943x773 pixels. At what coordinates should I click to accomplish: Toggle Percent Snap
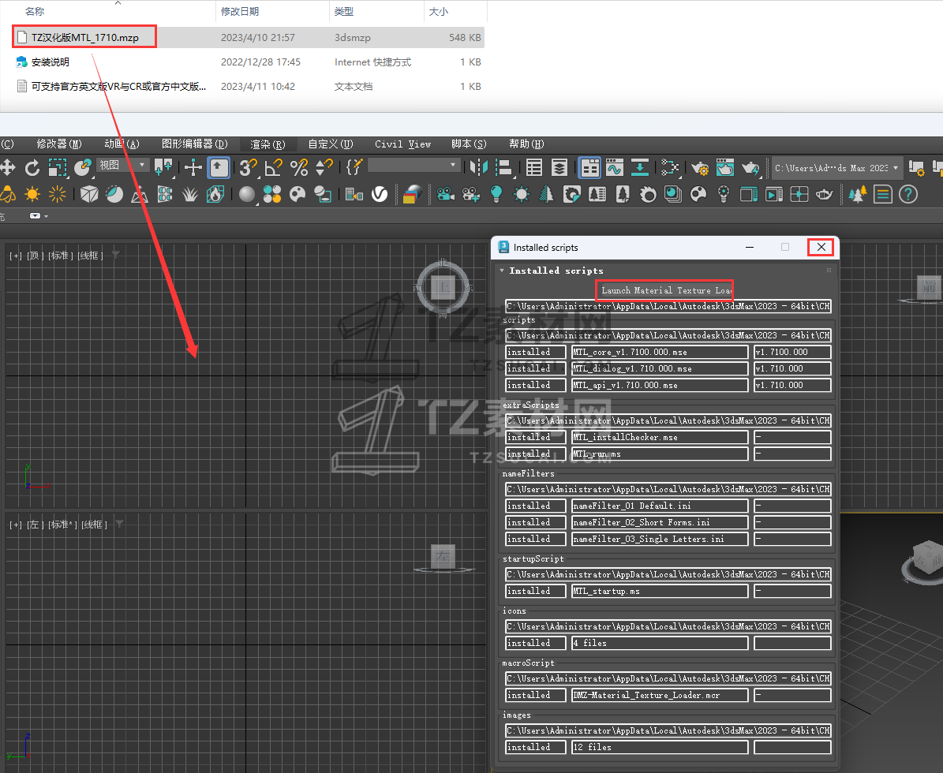(x=299, y=167)
